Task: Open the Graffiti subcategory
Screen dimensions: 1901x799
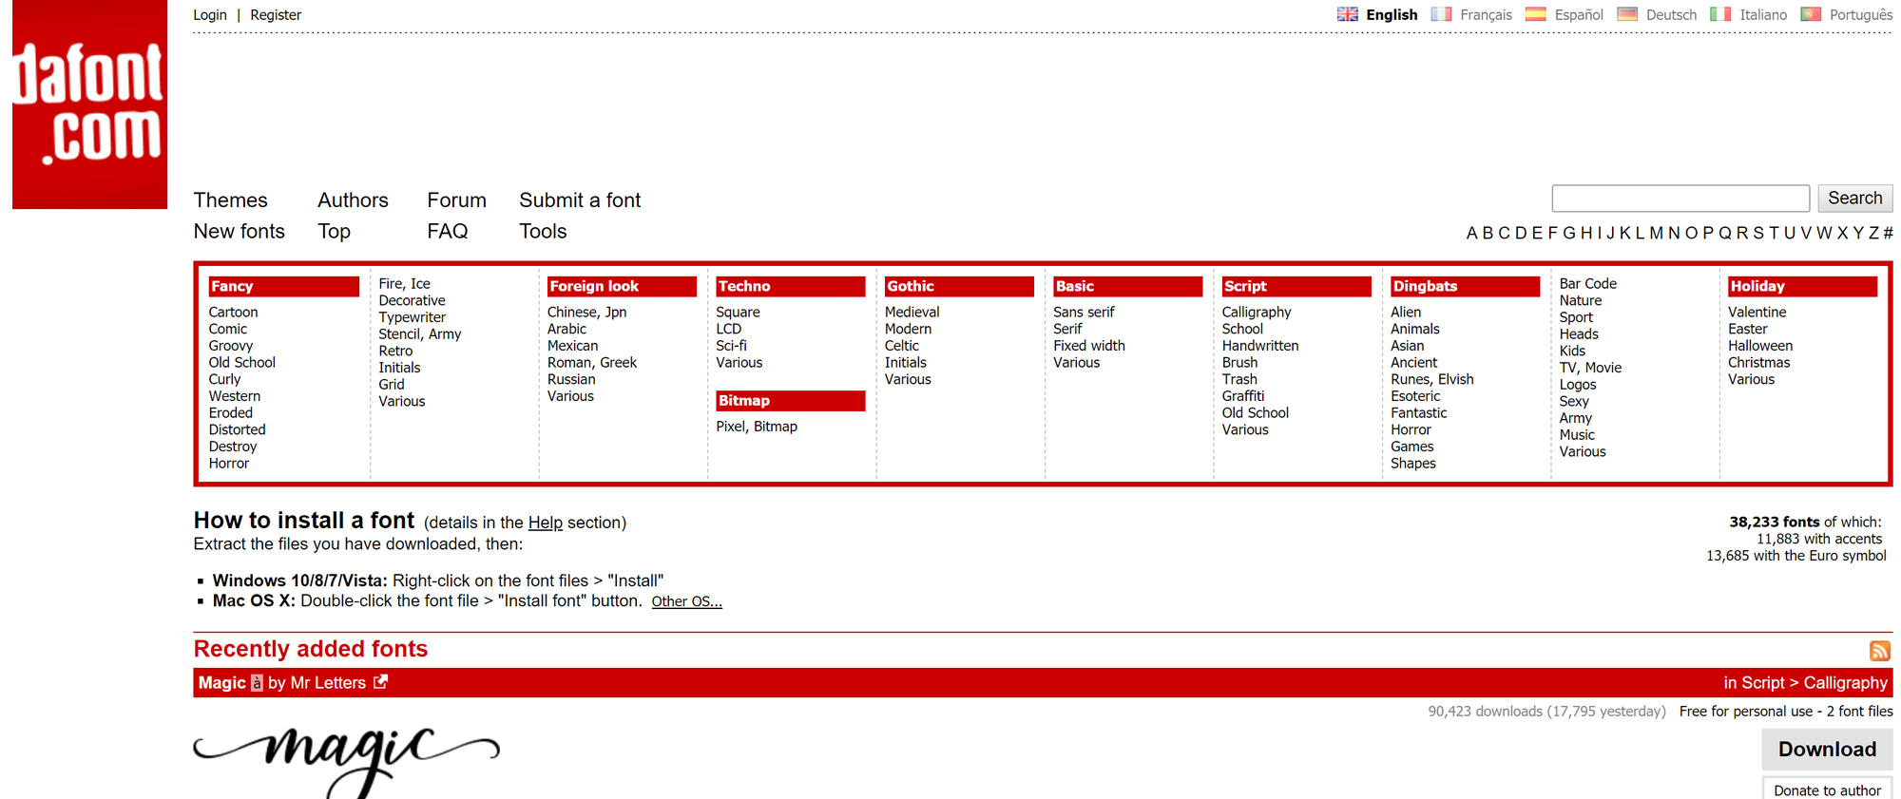Action: pyautogui.click(x=1243, y=396)
